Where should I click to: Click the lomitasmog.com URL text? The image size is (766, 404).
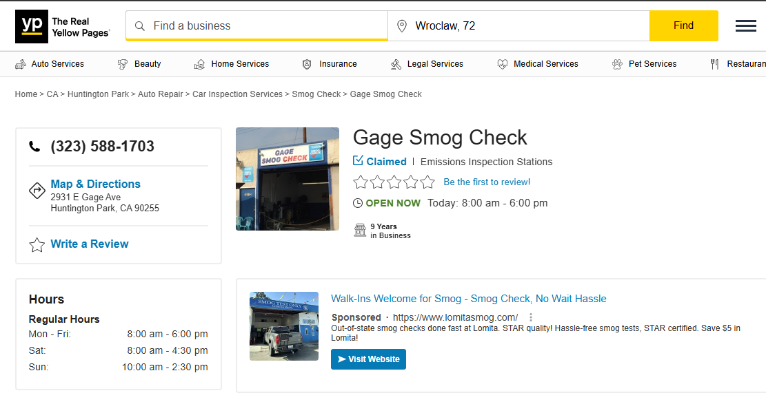[455, 317]
